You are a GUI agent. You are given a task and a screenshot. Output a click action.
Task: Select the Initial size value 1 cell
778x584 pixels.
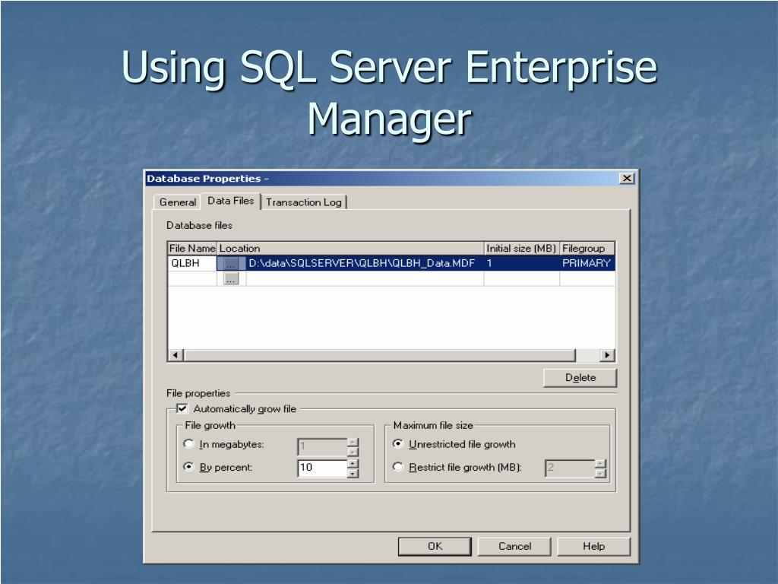click(x=521, y=263)
